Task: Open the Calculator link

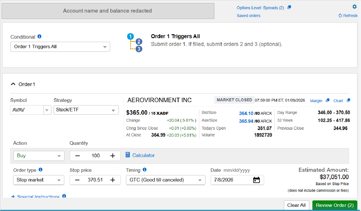Action: (x=144, y=155)
